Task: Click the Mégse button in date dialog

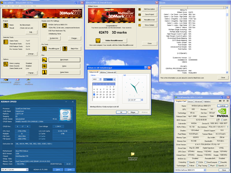Action: click(133, 112)
